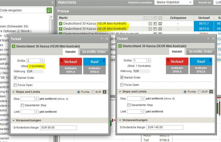The height and width of the screenshot is (142, 221).
Task: Click the Zeitspanne column header
Action: click(x=178, y=18)
